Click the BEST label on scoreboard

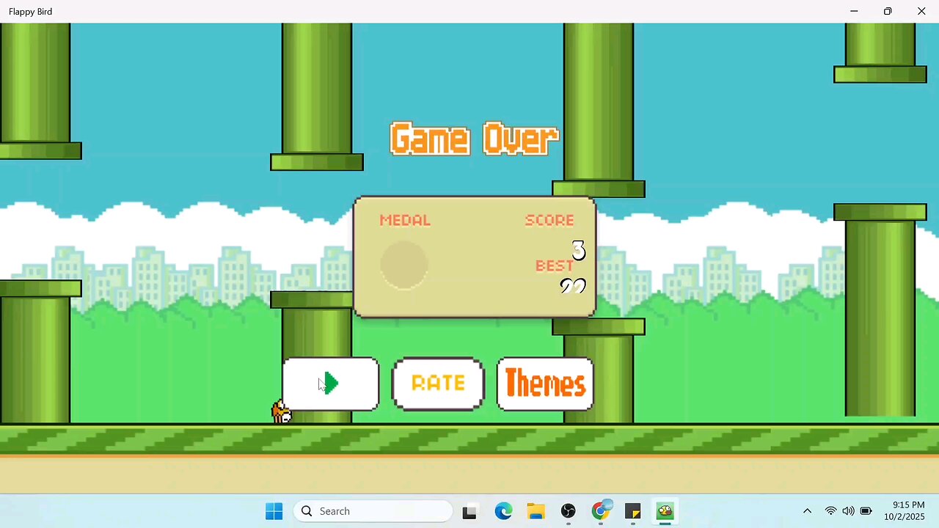555,265
